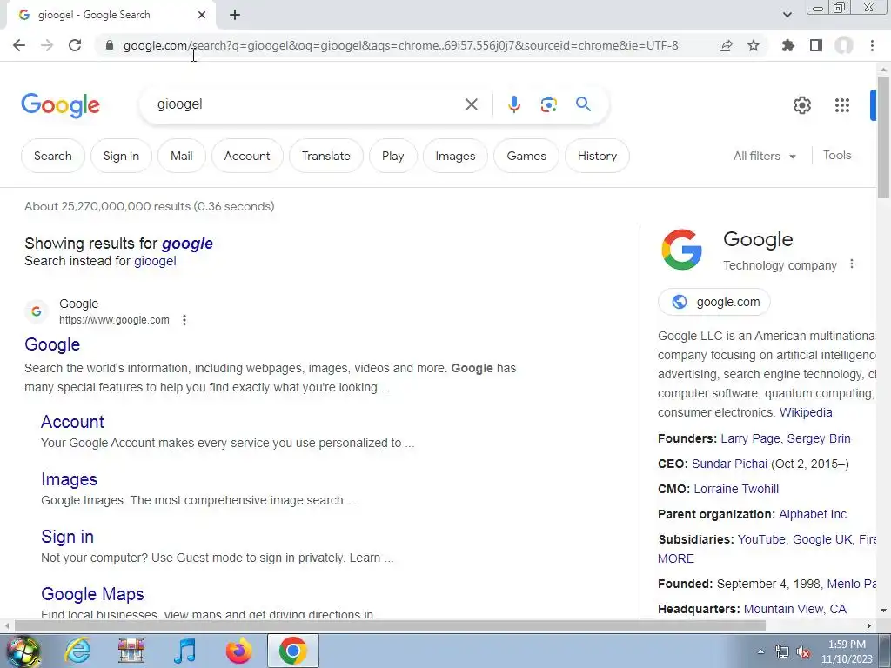This screenshot has width=891, height=668.
Task: Open the search Tools options
Action: click(837, 155)
